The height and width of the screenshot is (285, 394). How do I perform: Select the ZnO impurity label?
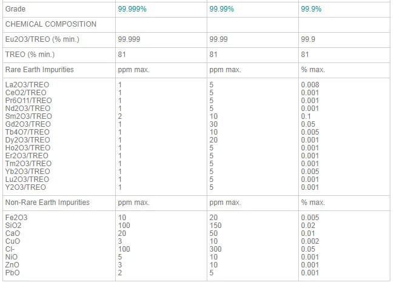pyautogui.click(x=12, y=264)
